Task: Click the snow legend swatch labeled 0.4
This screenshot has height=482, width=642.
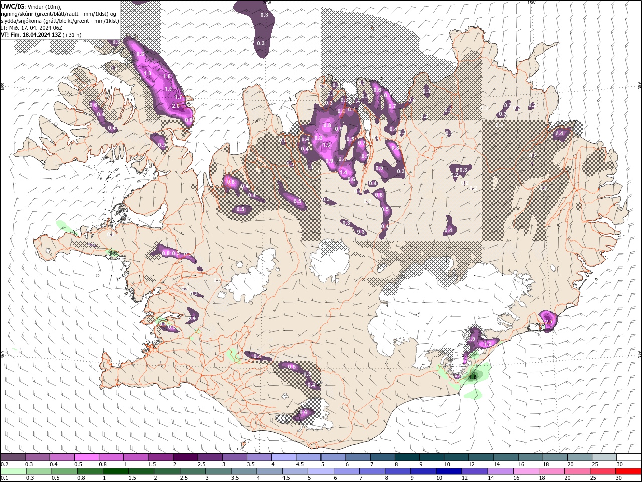Action: click(62, 457)
